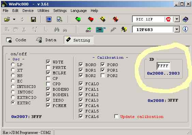This screenshot has height=135, width=192.
Task: Expand the 12F683 device dropdown
Action: click(x=177, y=29)
